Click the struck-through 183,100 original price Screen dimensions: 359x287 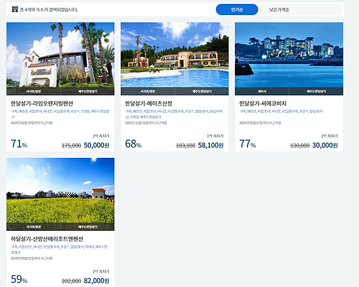tap(185, 145)
